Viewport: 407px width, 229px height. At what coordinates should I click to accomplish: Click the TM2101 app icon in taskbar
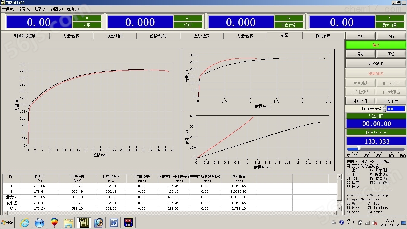pos(84,222)
